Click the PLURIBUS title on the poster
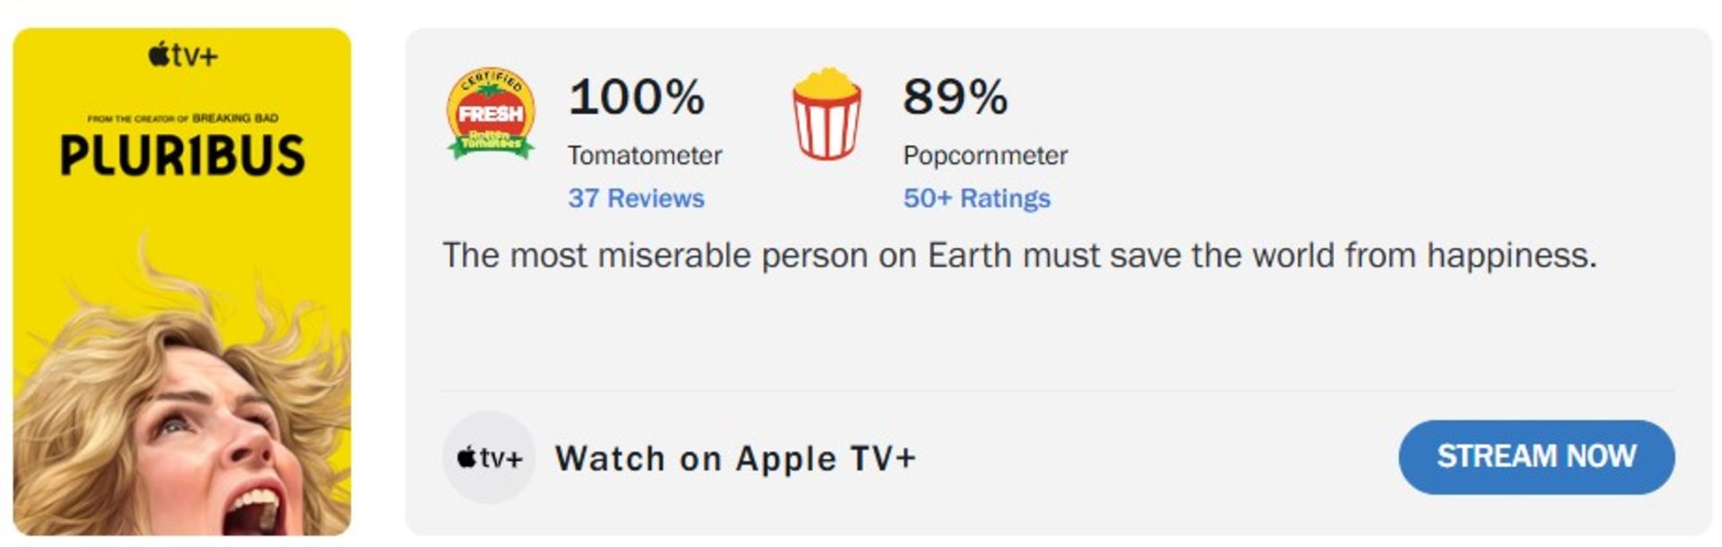The image size is (1722, 547). tap(183, 155)
